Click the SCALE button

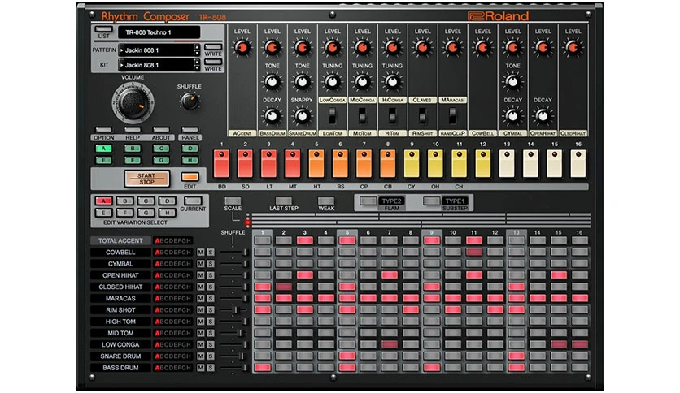pyautogui.click(x=233, y=201)
